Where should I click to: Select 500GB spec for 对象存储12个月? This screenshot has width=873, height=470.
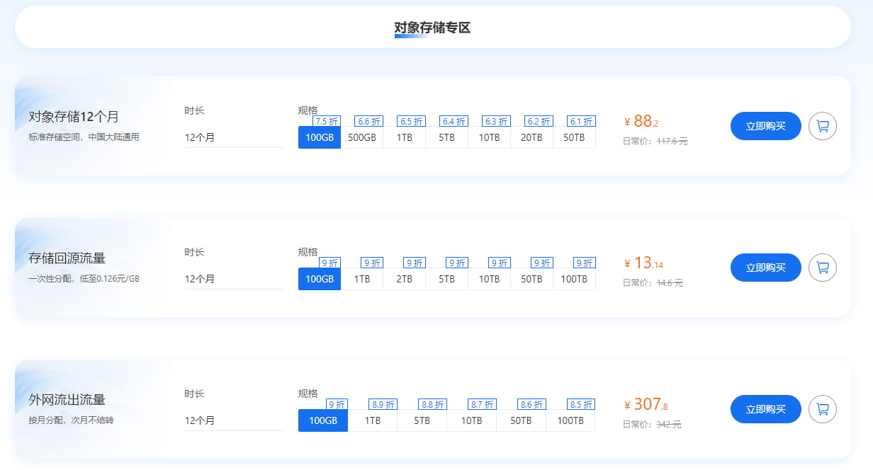click(x=362, y=137)
